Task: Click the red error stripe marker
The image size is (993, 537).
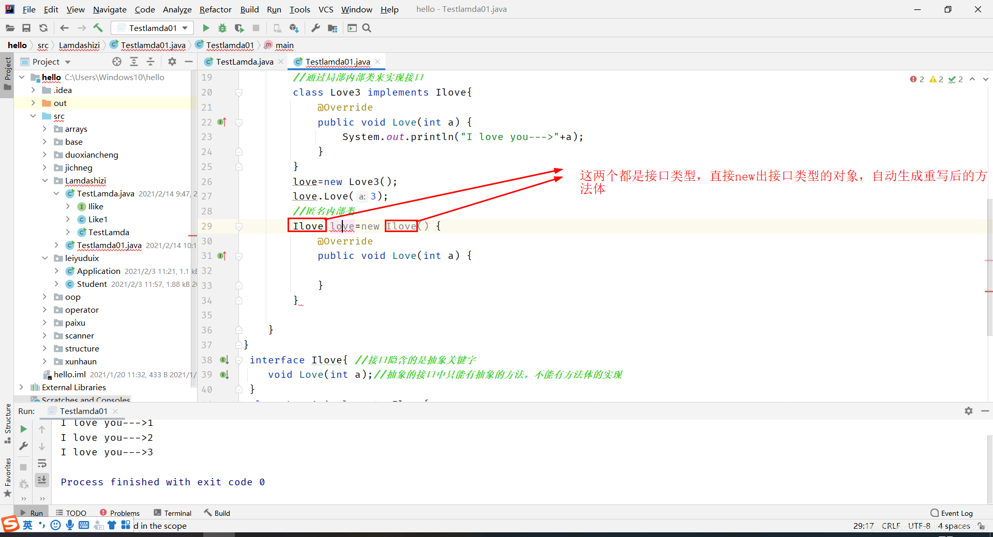Action: coord(989,291)
